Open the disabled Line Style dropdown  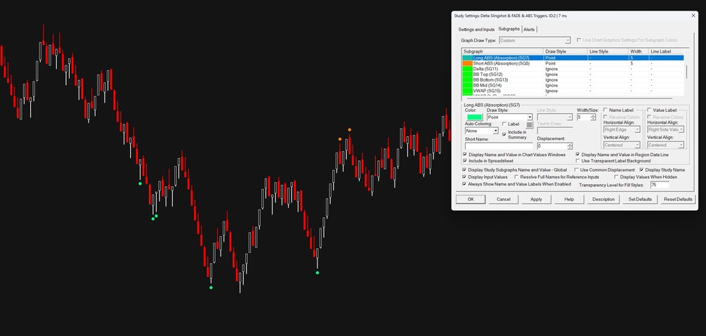point(555,117)
